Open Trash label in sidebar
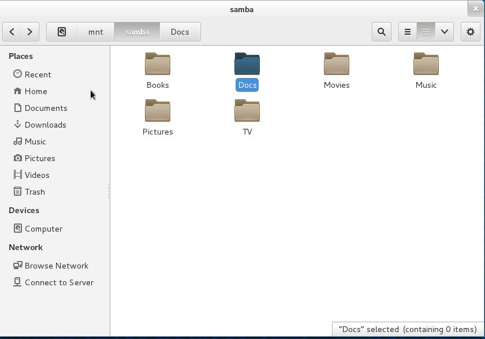485x339 pixels. click(35, 192)
